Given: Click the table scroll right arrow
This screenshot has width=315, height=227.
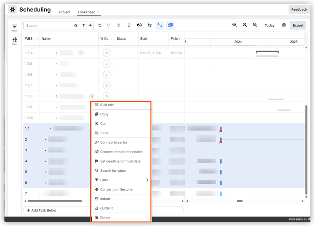Looking at the screenshot, I should [183, 201].
